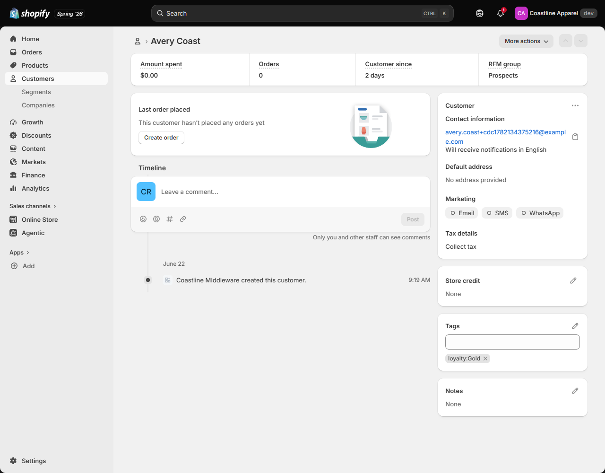Image resolution: width=605 pixels, height=473 pixels.
Task: Click SMS marketing badge
Action: (x=497, y=213)
